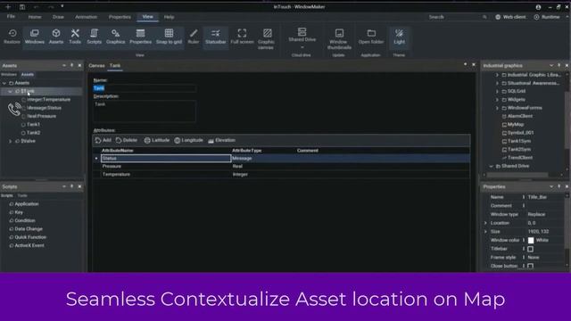This screenshot has width=571, height=321.
Task: Select the Pressure attribute row
Action: coord(281,167)
